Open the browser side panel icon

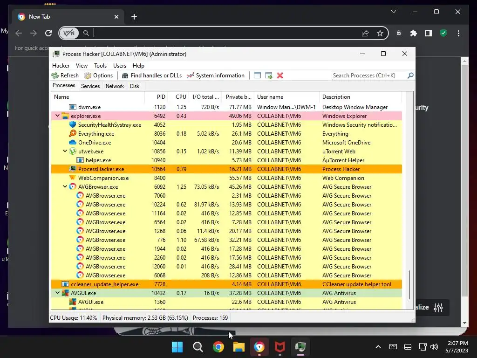pos(429,33)
